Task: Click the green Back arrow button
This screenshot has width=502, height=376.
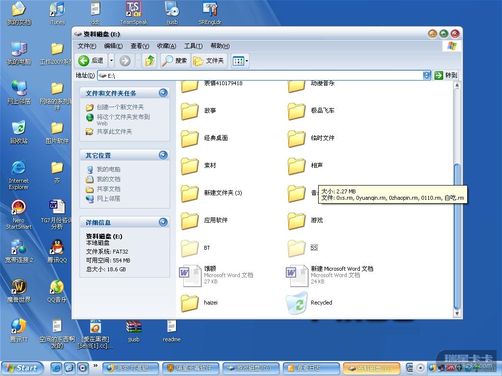Action: click(91, 61)
